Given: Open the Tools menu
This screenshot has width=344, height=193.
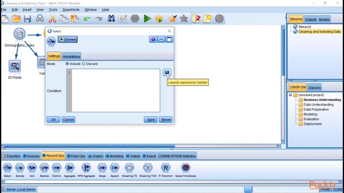Looking at the screenshot, I should pos(53,10).
